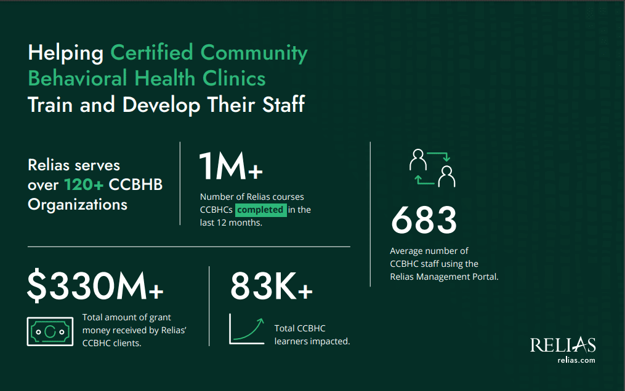This screenshot has height=391, width=625.
Task: Click the relias.com link
Action: point(578,360)
